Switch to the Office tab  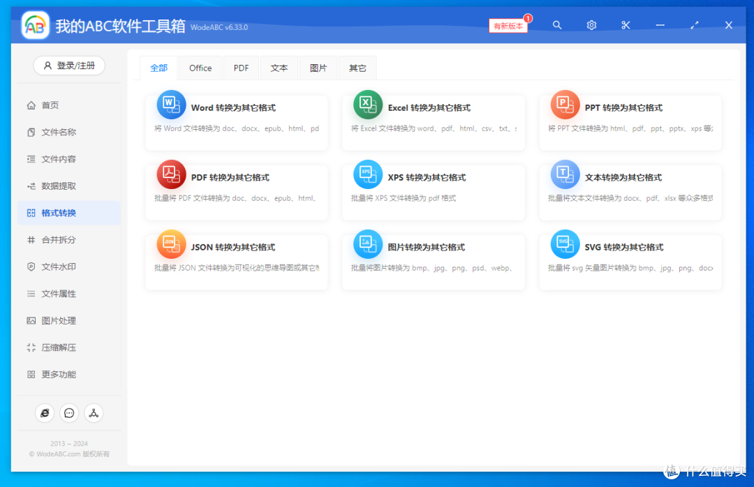pyautogui.click(x=200, y=68)
